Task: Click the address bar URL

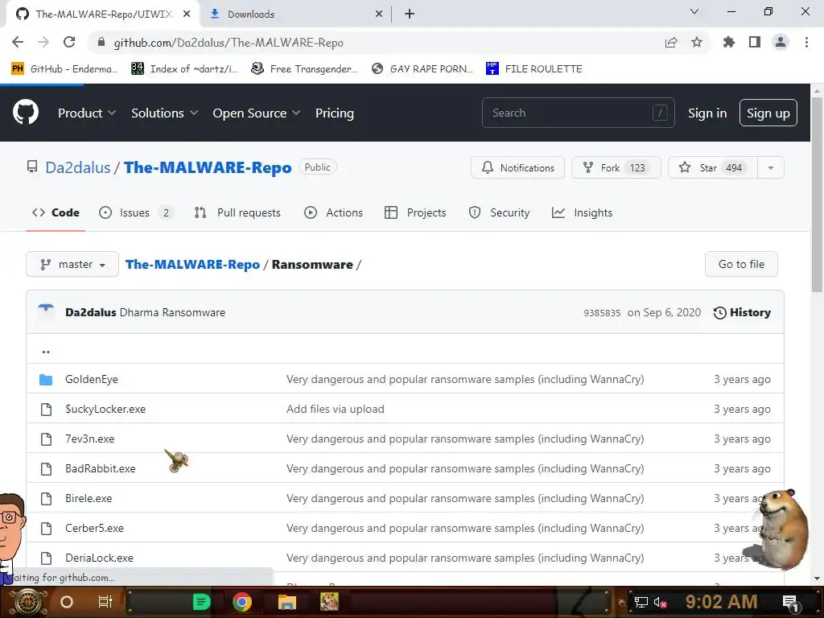Action: click(229, 43)
